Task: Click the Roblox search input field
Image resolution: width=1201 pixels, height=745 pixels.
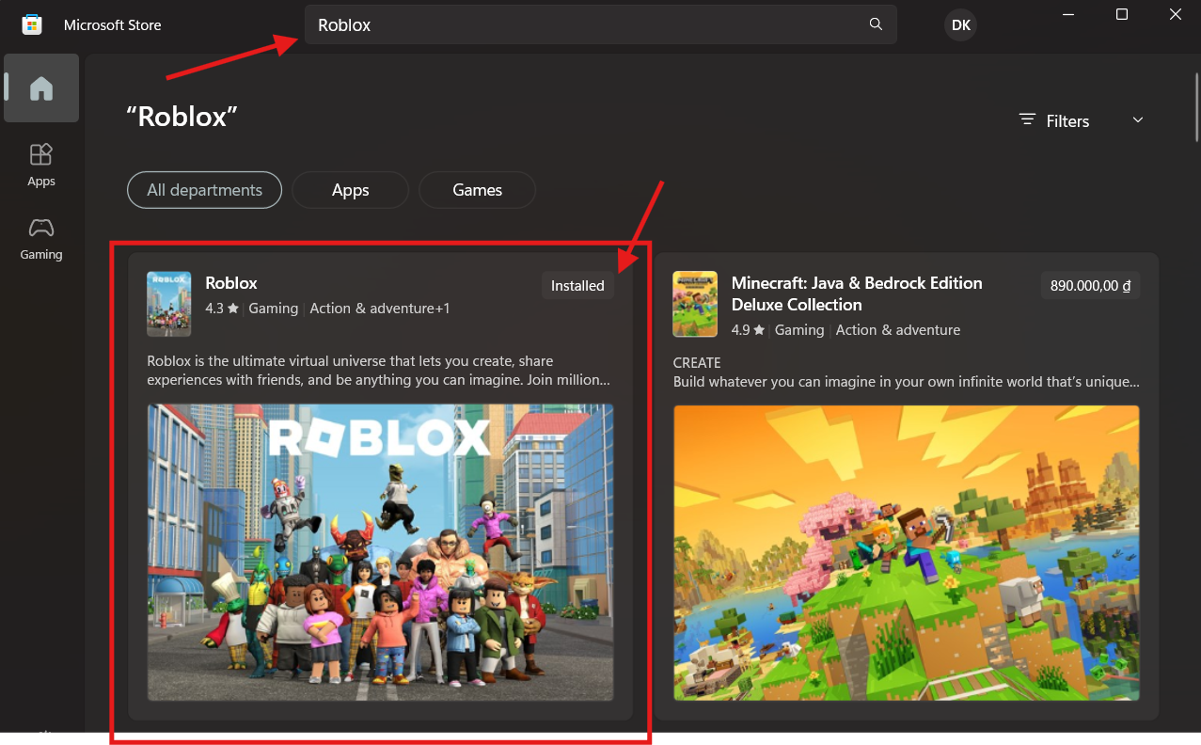Action: 583,25
